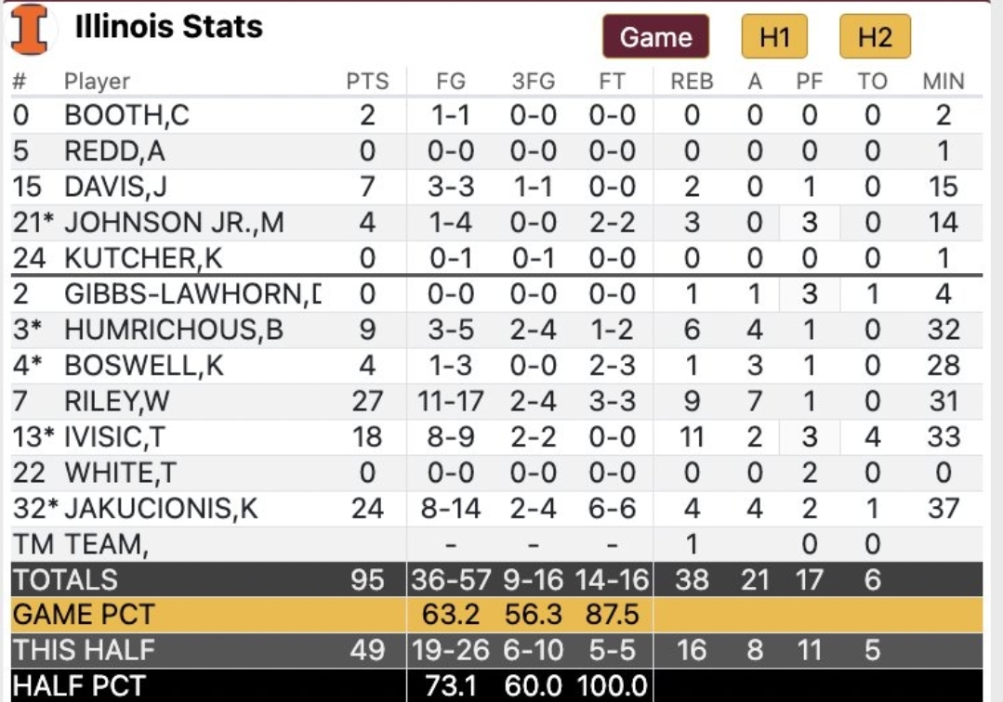This screenshot has height=702, width=1003.
Task: Switch to H2 second half stats
Action: [x=875, y=36]
